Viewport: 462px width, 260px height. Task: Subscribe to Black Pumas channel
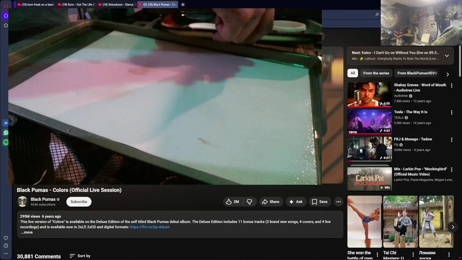(x=79, y=201)
